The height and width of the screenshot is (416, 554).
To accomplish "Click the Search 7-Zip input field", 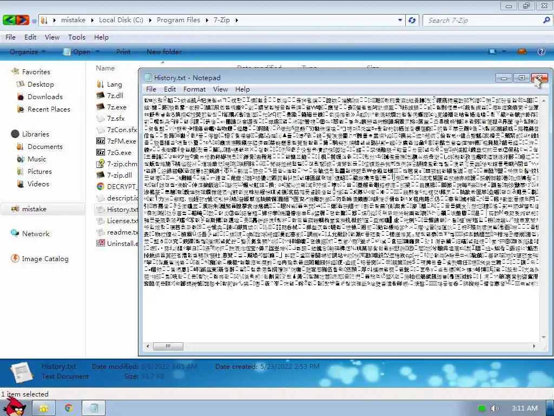I will pos(483,20).
